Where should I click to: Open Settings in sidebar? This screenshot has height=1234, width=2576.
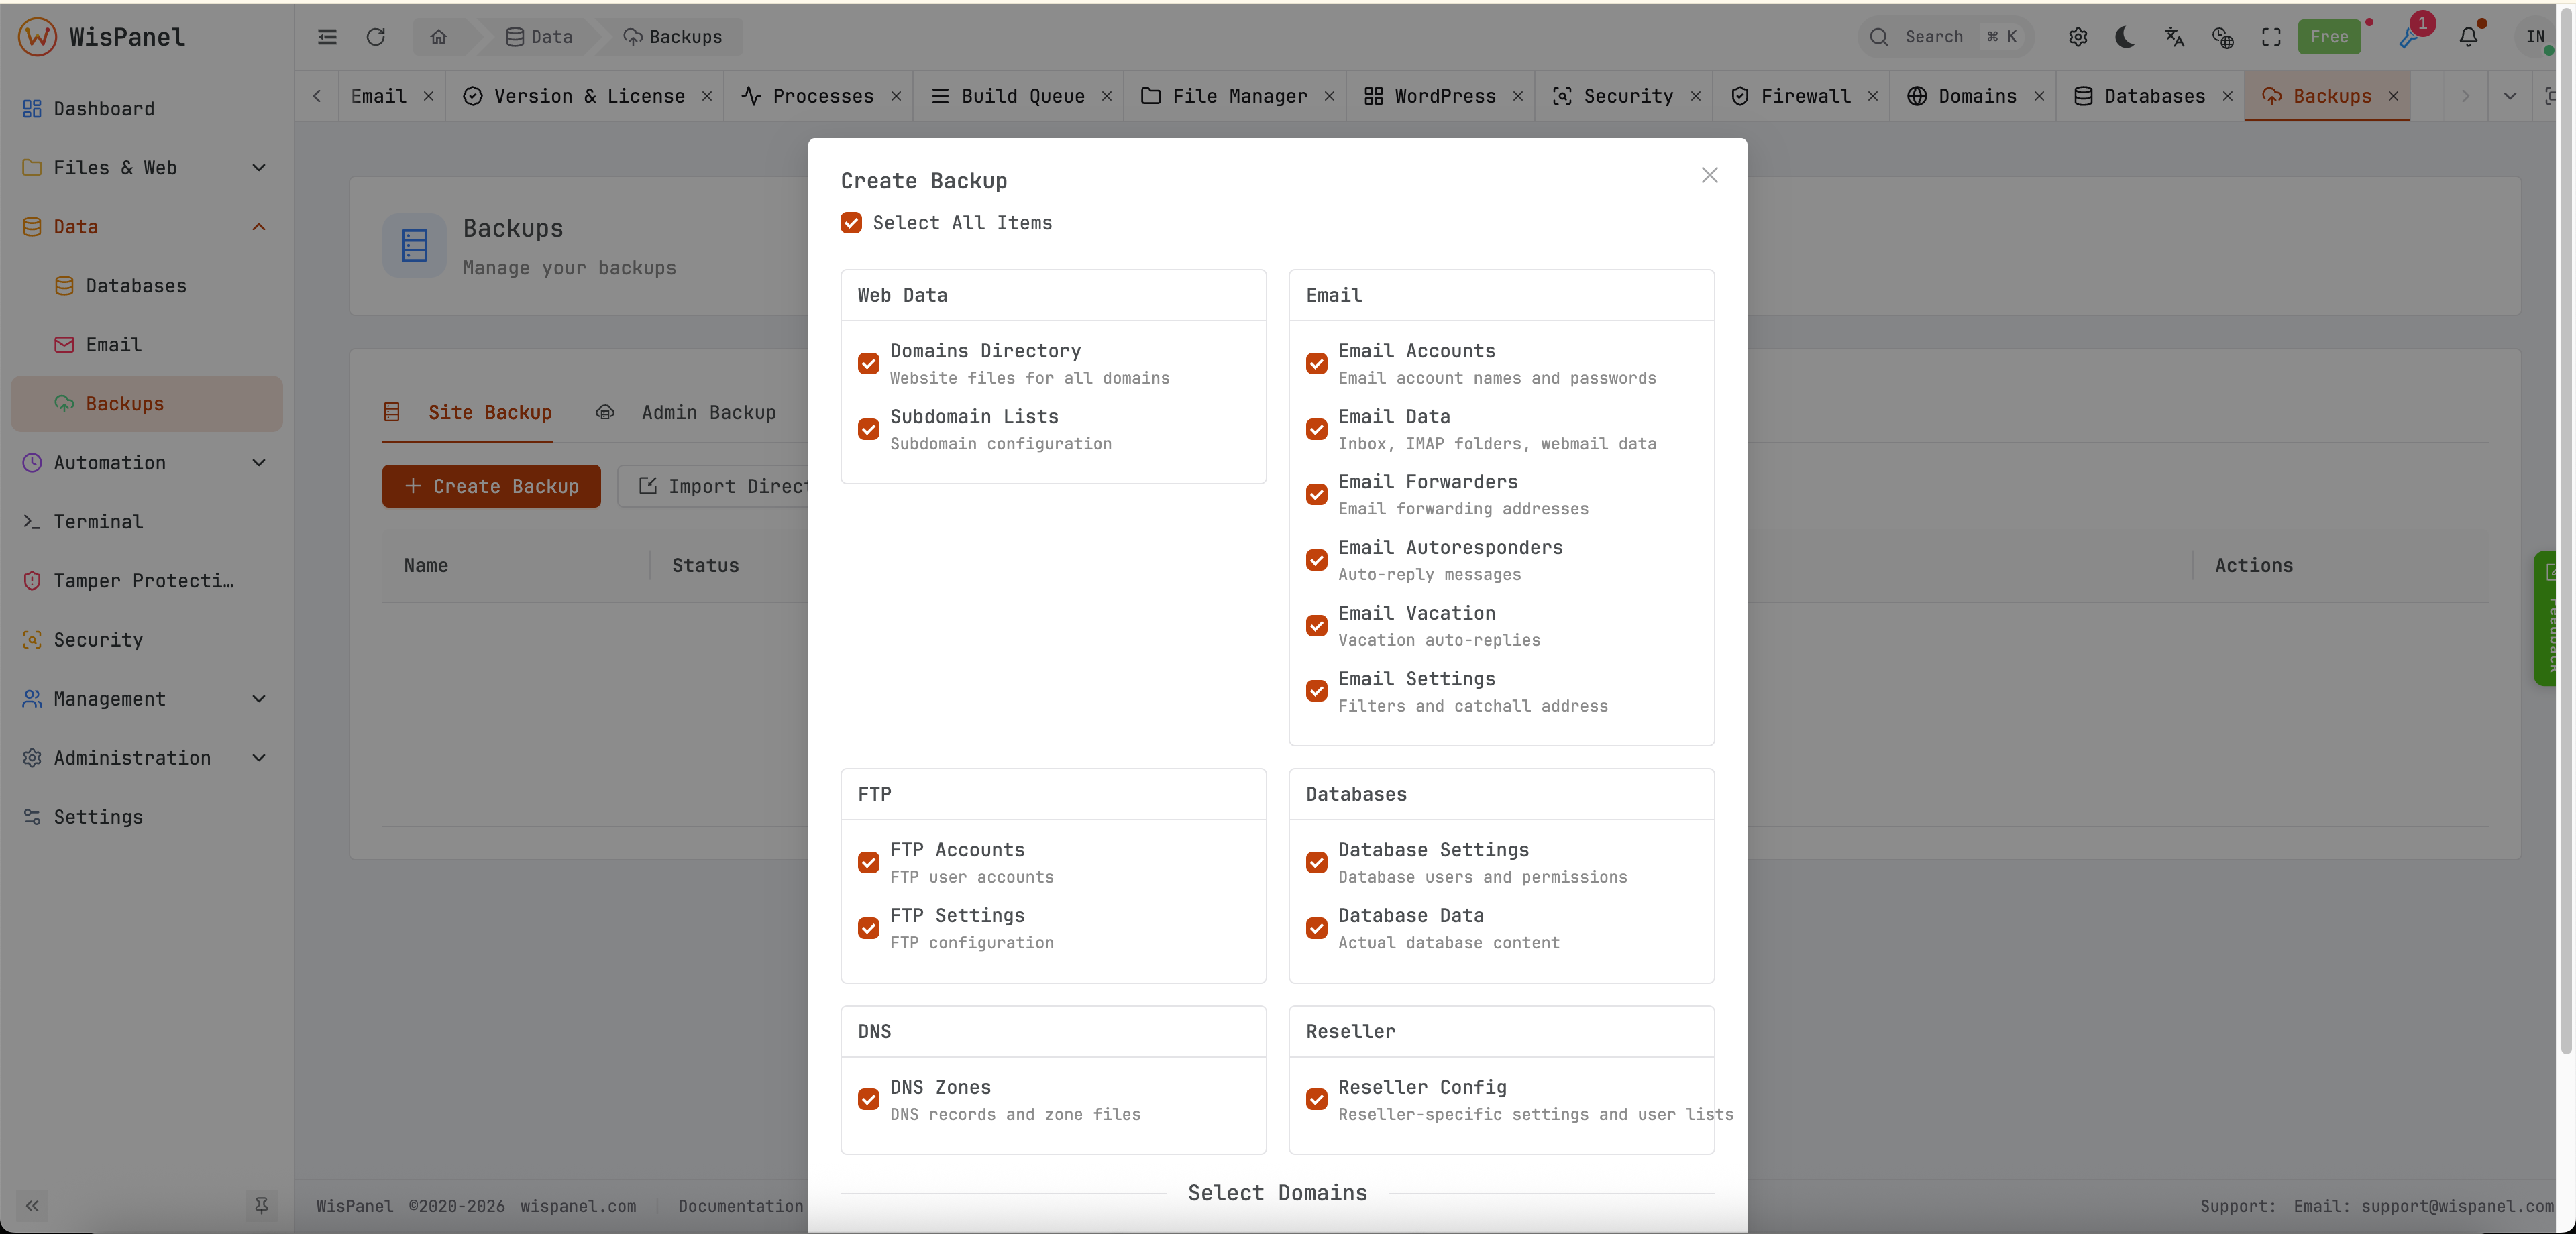pyautogui.click(x=147, y=817)
